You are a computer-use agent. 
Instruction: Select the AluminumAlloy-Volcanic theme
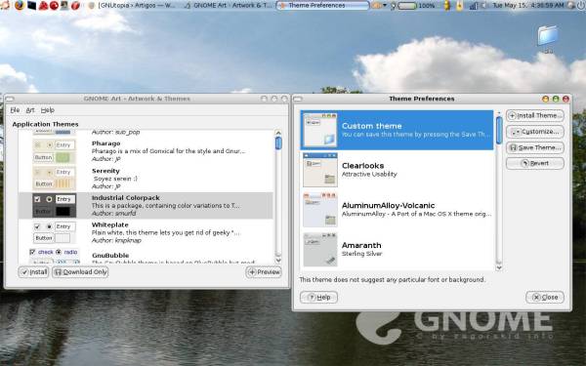coord(397,210)
